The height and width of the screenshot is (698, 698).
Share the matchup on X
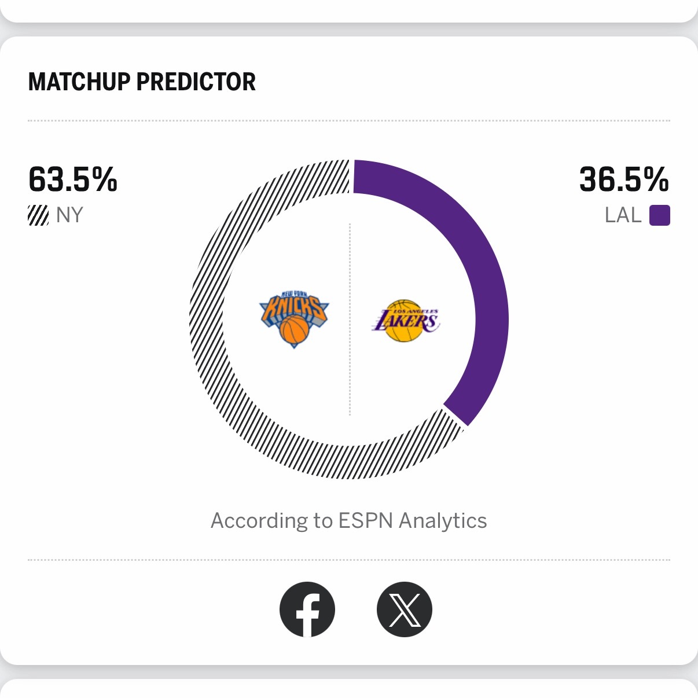pos(404,609)
